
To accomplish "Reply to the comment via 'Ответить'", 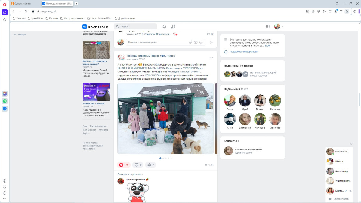I will 150,34.
